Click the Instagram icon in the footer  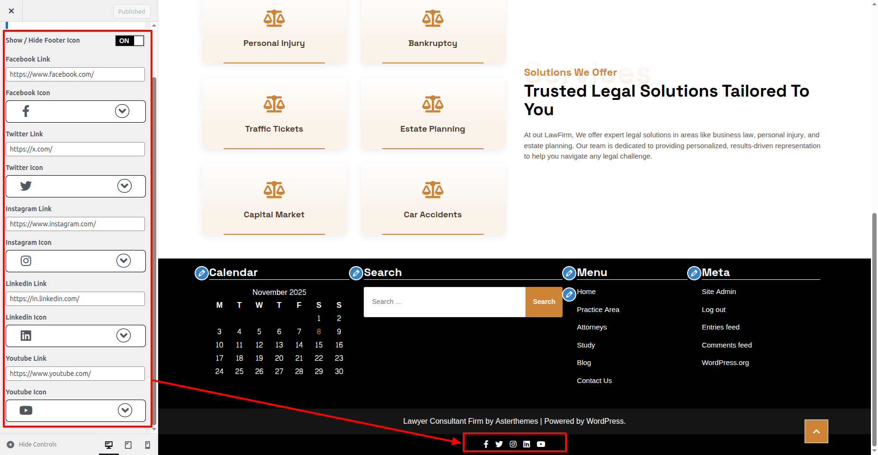coord(513,444)
